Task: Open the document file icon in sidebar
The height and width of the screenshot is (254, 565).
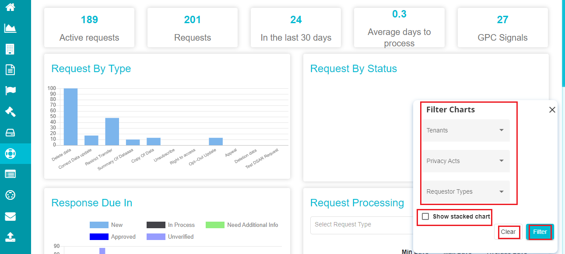Action: [x=10, y=70]
